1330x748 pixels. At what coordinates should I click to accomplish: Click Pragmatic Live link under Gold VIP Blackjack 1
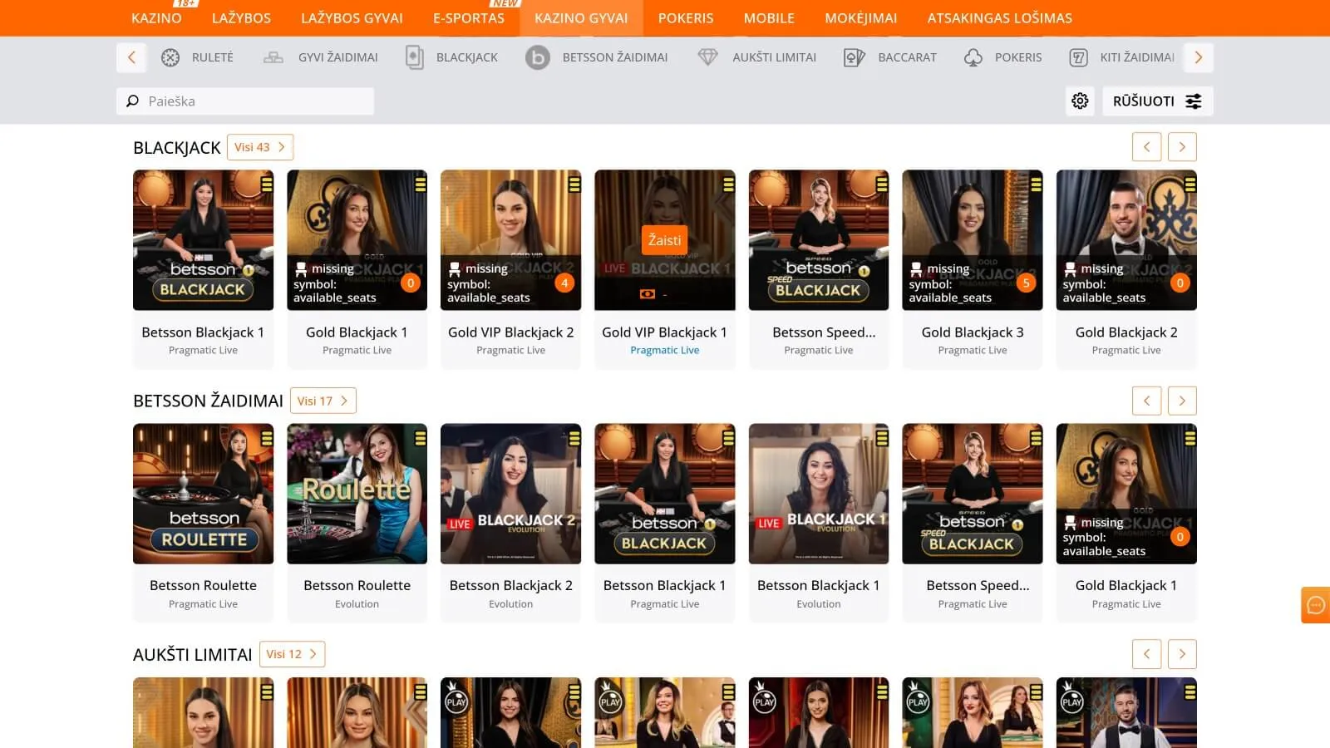point(665,351)
